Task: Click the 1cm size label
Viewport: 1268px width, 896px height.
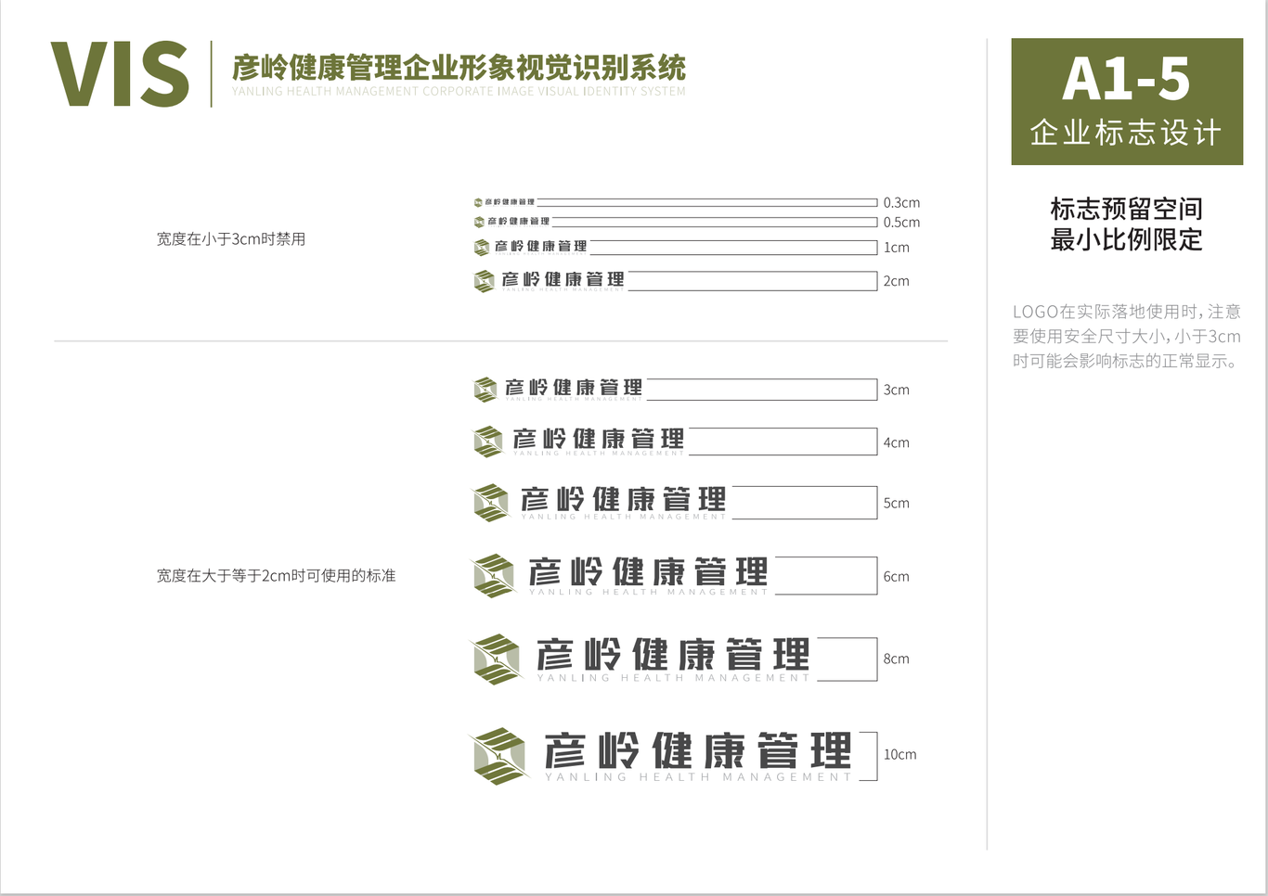Action: [x=896, y=248]
